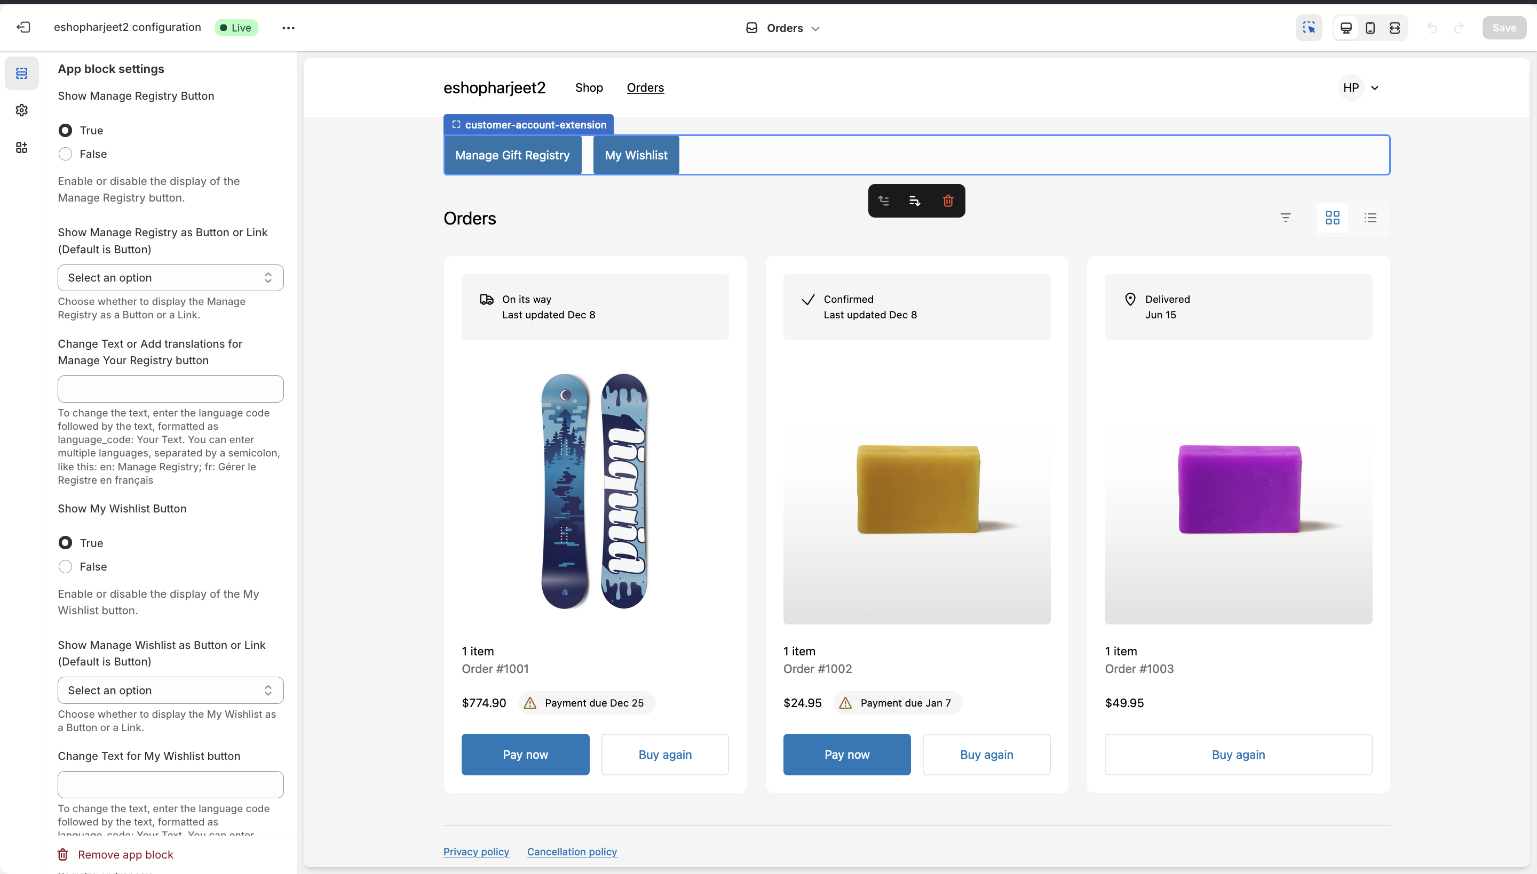Open the Orders navigation link

click(645, 87)
